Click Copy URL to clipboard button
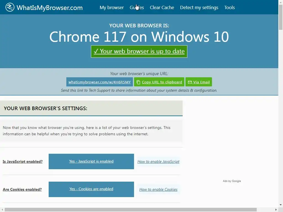 159,82
